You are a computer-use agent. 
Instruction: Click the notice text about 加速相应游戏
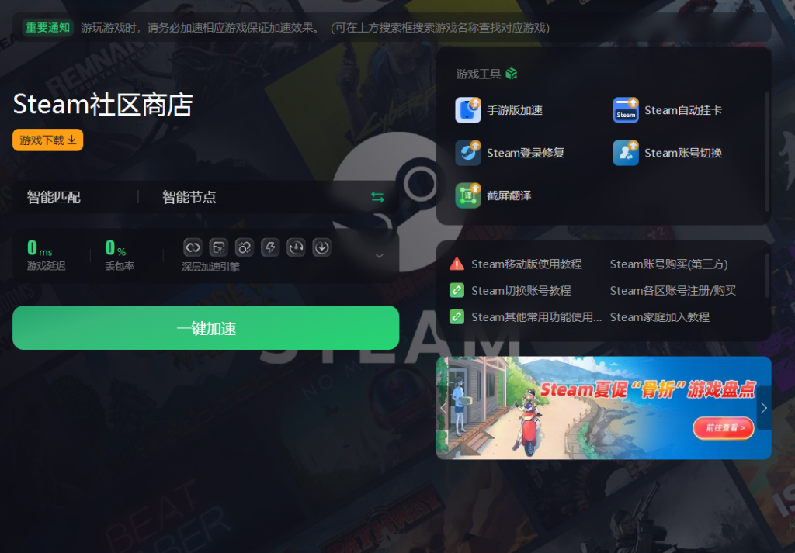pos(315,27)
